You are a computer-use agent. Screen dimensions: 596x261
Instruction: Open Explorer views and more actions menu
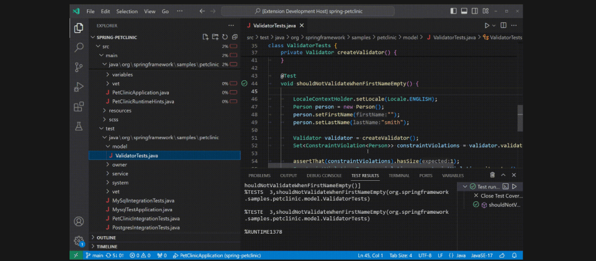tap(231, 25)
